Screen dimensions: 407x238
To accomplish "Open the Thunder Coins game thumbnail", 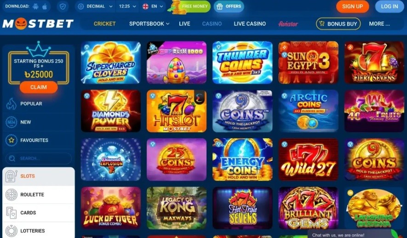I will tap(242, 63).
